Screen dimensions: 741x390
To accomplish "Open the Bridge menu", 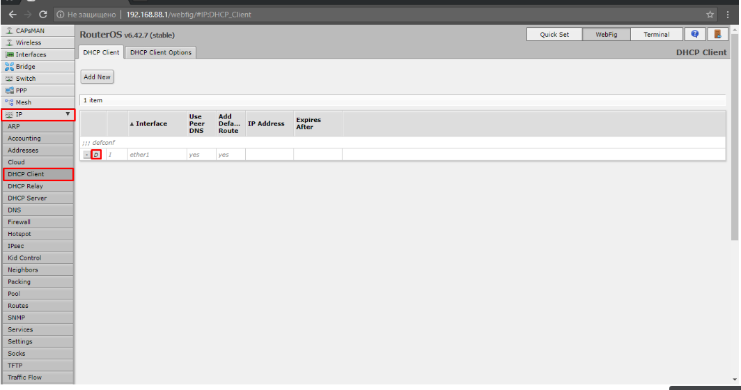I will [38, 67].
